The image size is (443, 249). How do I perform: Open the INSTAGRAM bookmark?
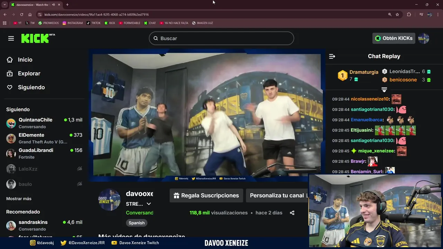tap(73, 23)
